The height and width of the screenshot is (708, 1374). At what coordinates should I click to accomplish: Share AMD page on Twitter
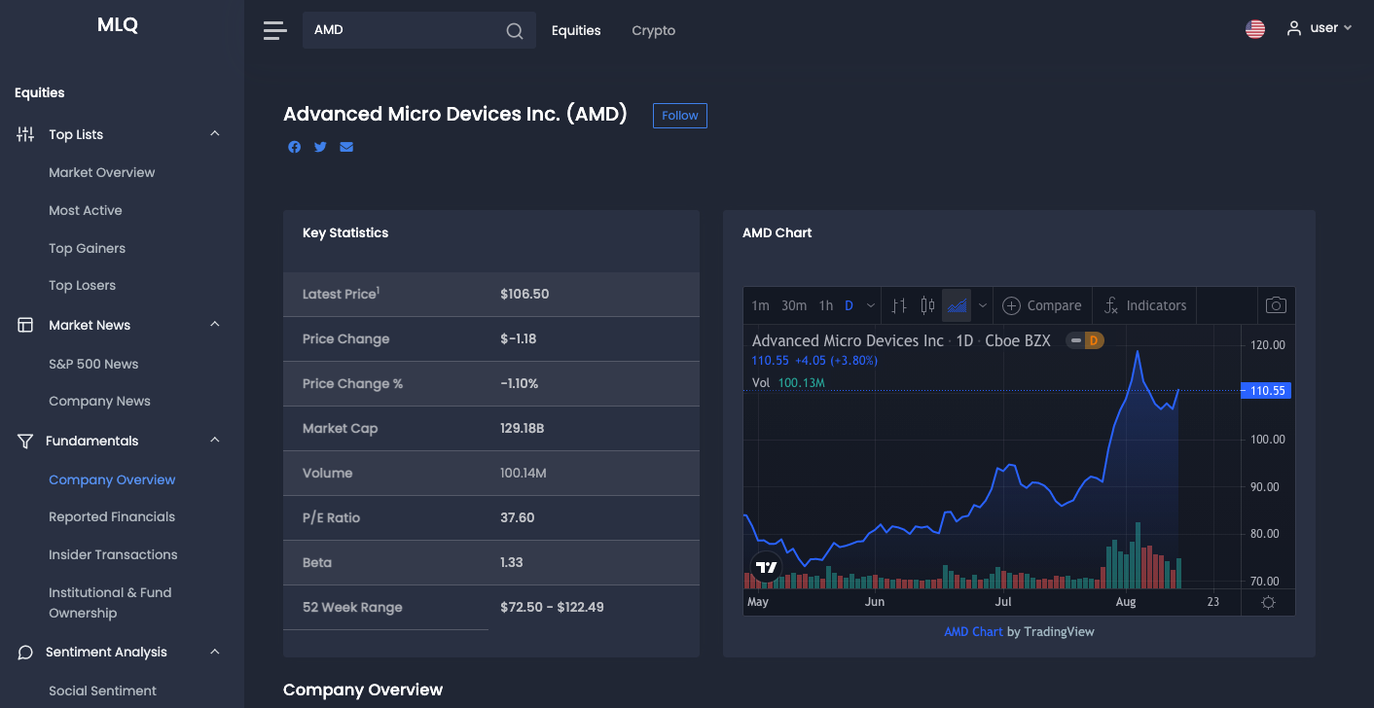tap(320, 147)
